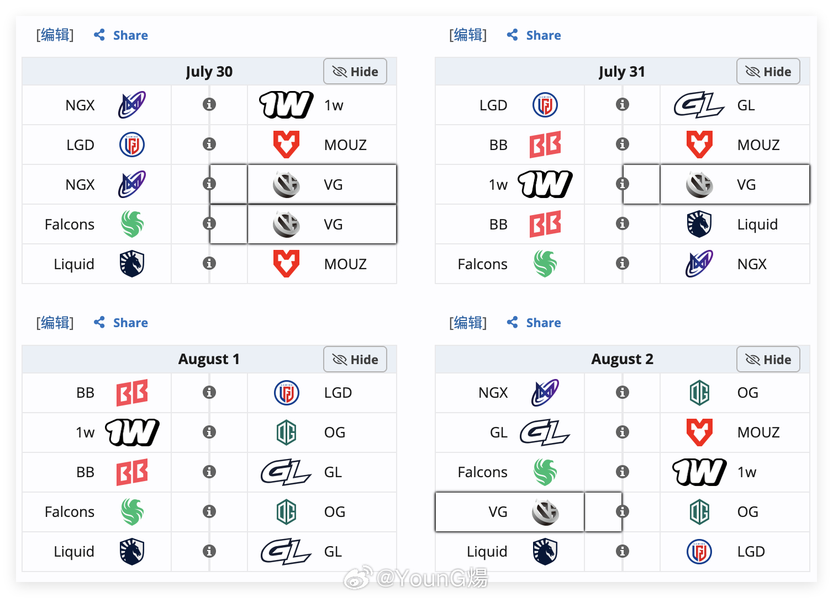
Task: Hide the August 2 match table
Action: pyautogui.click(x=768, y=360)
